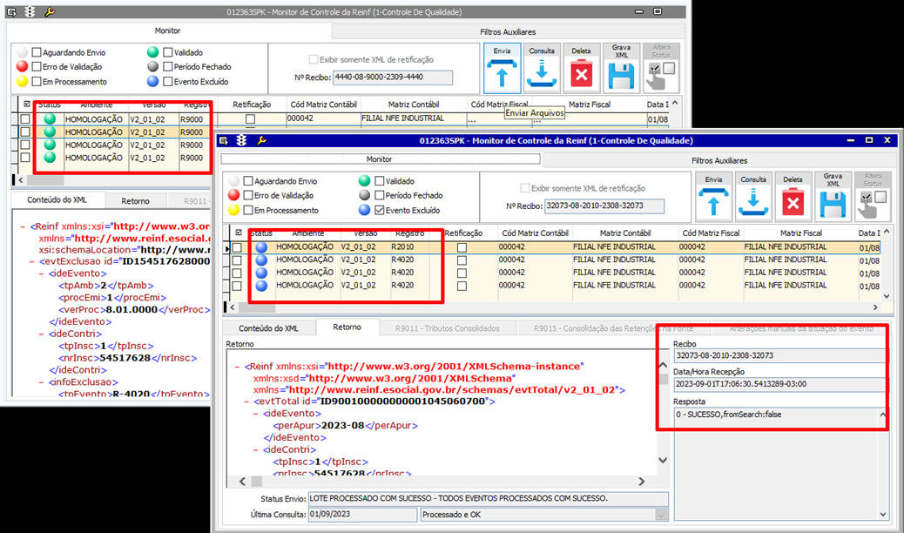The width and height of the screenshot is (904, 533).
Task: Switch to Filtros Auxiliares tab in front window
Action: 719,160
